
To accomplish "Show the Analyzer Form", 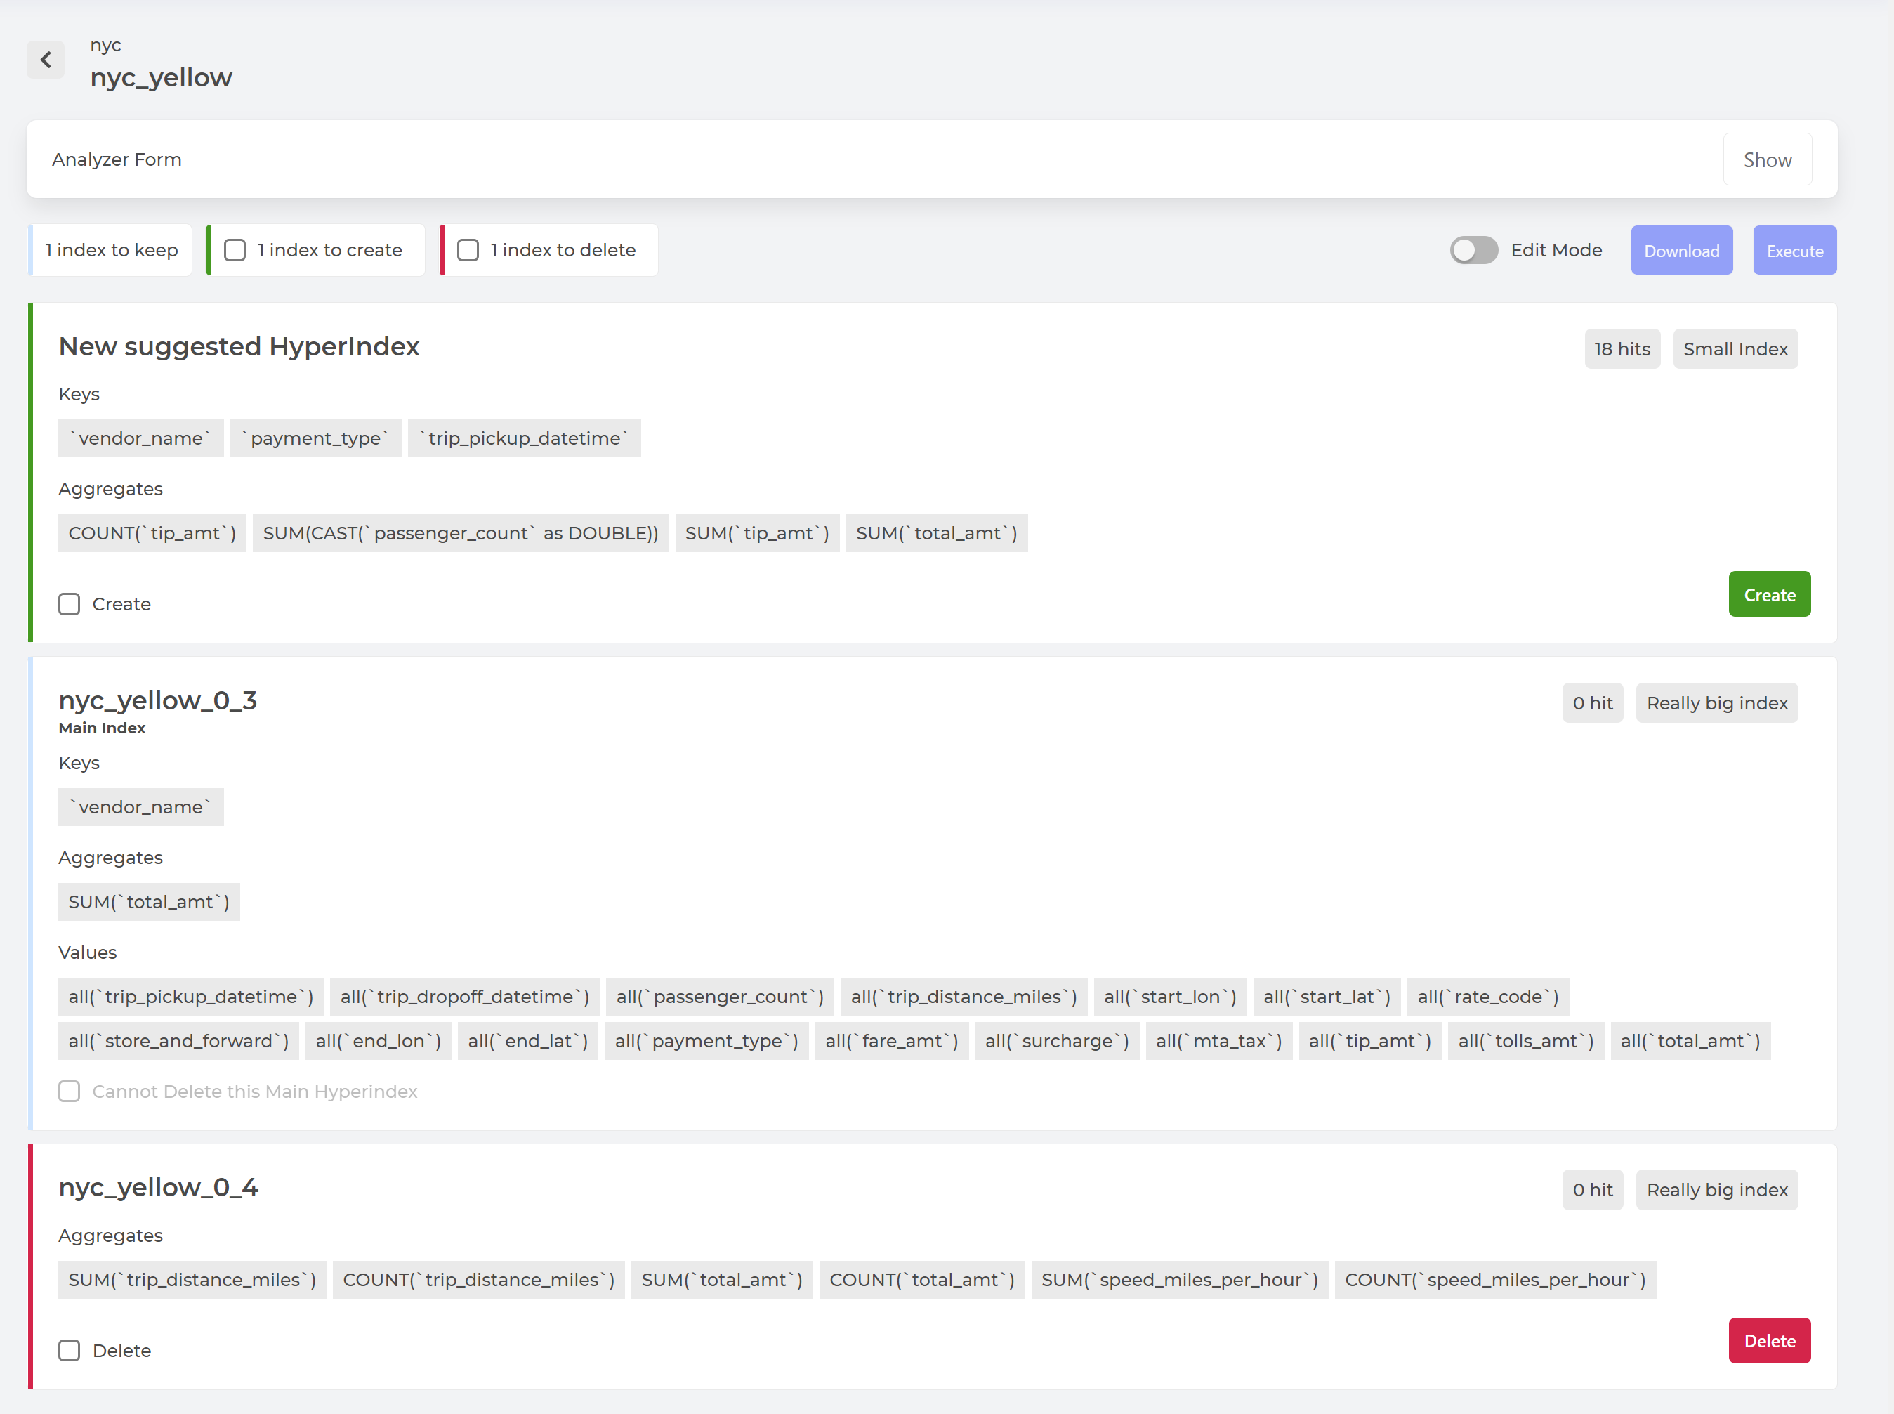I will tap(1766, 160).
